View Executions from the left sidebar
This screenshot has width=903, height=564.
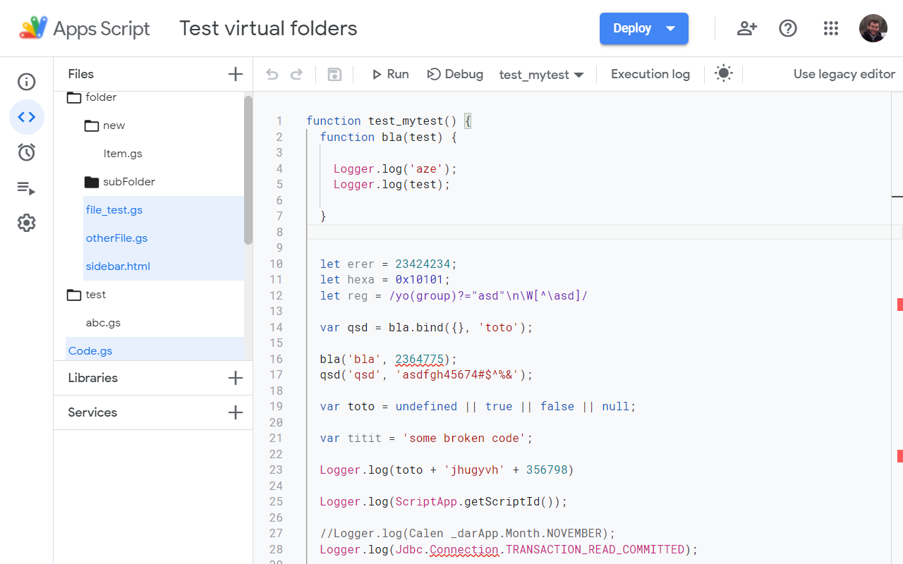pyautogui.click(x=26, y=188)
